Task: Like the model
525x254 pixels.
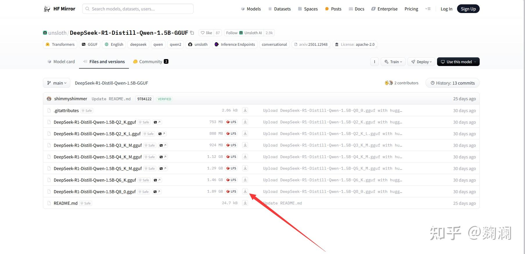Action: coord(206,33)
